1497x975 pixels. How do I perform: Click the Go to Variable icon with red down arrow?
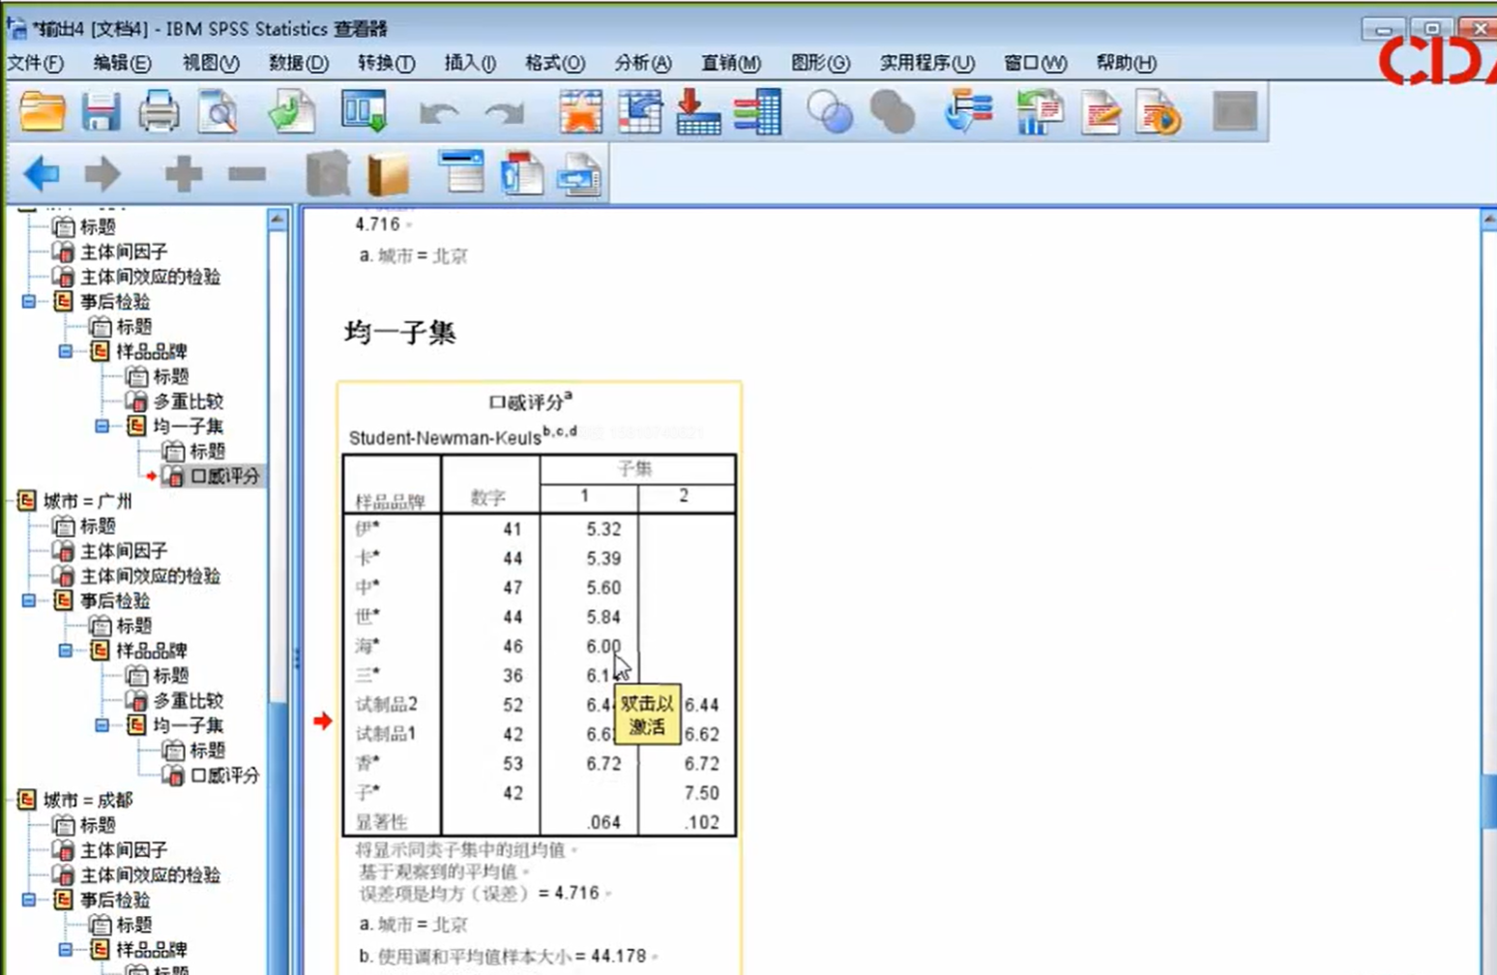pyautogui.click(x=698, y=112)
